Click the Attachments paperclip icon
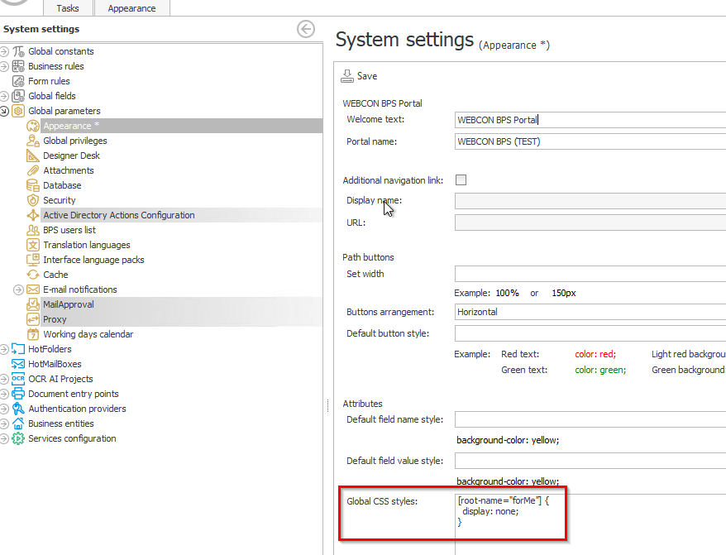726x555 pixels. [33, 170]
